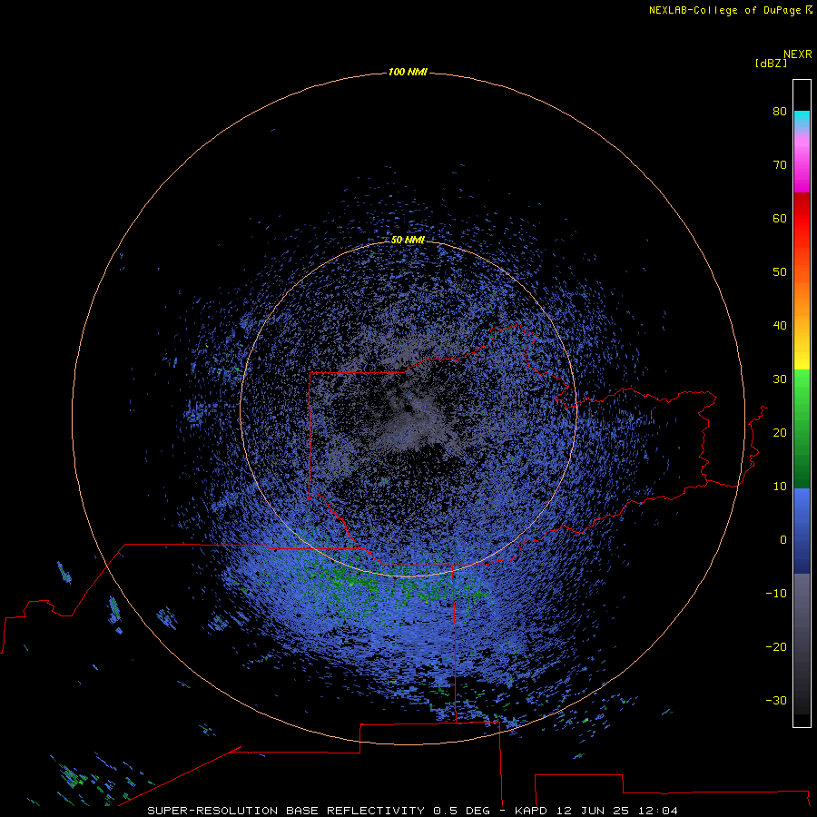Click the cyan band atop the color scale
Viewport: 817px width, 817px height.
pos(802,118)
